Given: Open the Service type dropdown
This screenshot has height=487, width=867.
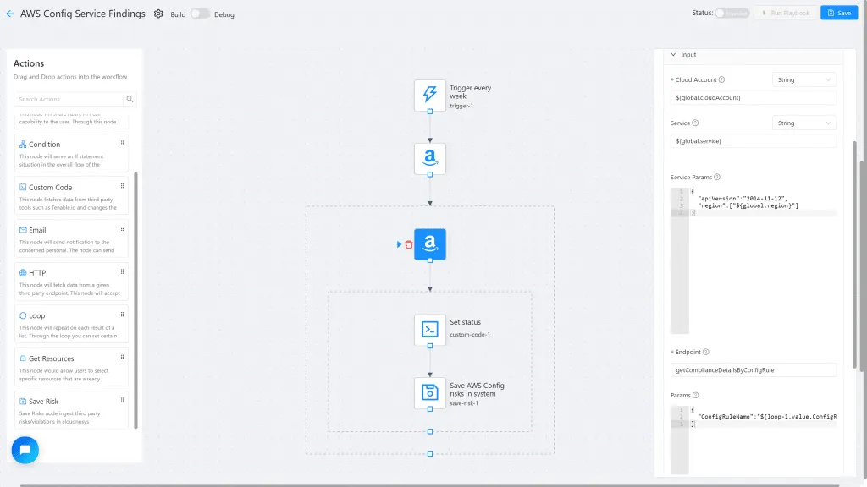Looking at the screenshot, I should tap(804, 123).
